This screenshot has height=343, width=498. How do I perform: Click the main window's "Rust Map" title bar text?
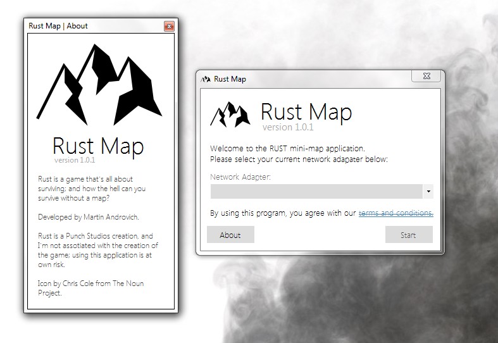pyautogui.click(x=230, y=79)
